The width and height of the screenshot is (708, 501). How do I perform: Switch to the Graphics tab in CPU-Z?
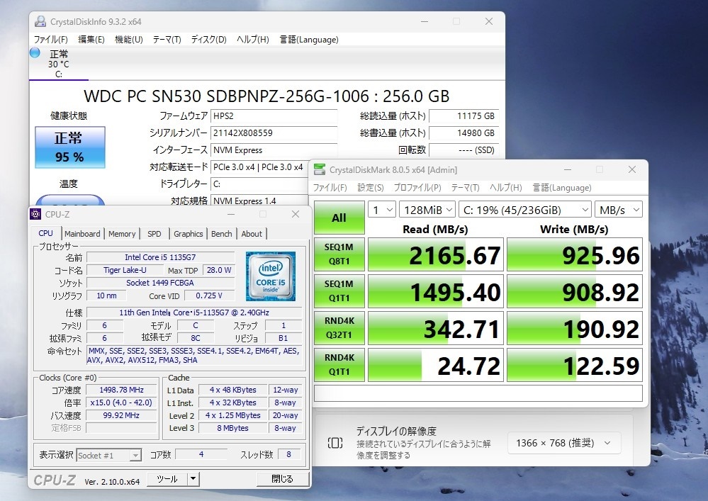tap(189, 234)
